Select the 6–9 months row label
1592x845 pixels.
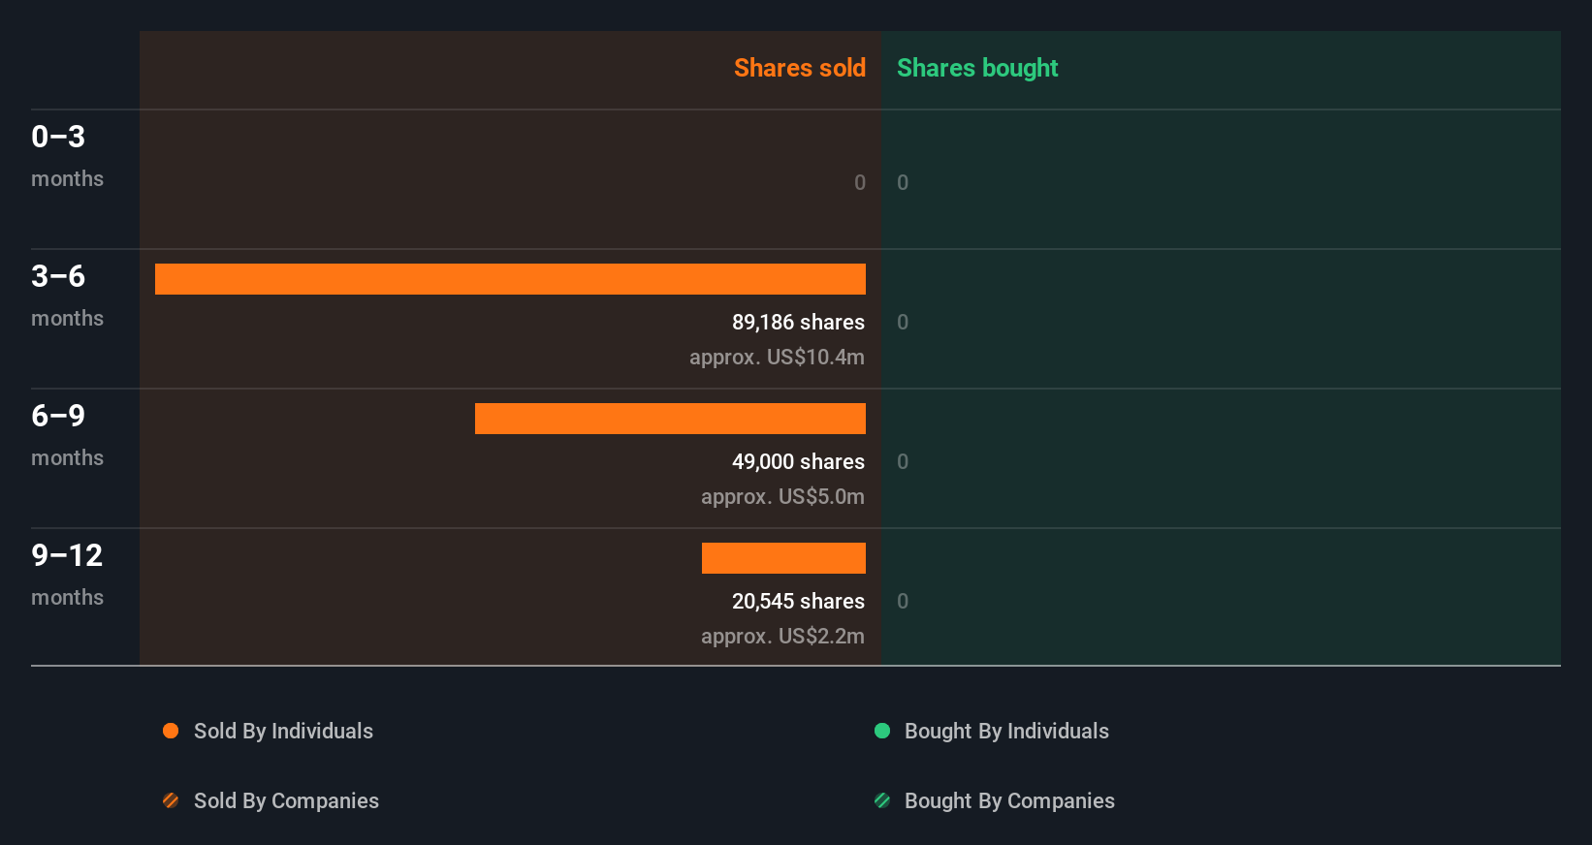pos(67,434)
